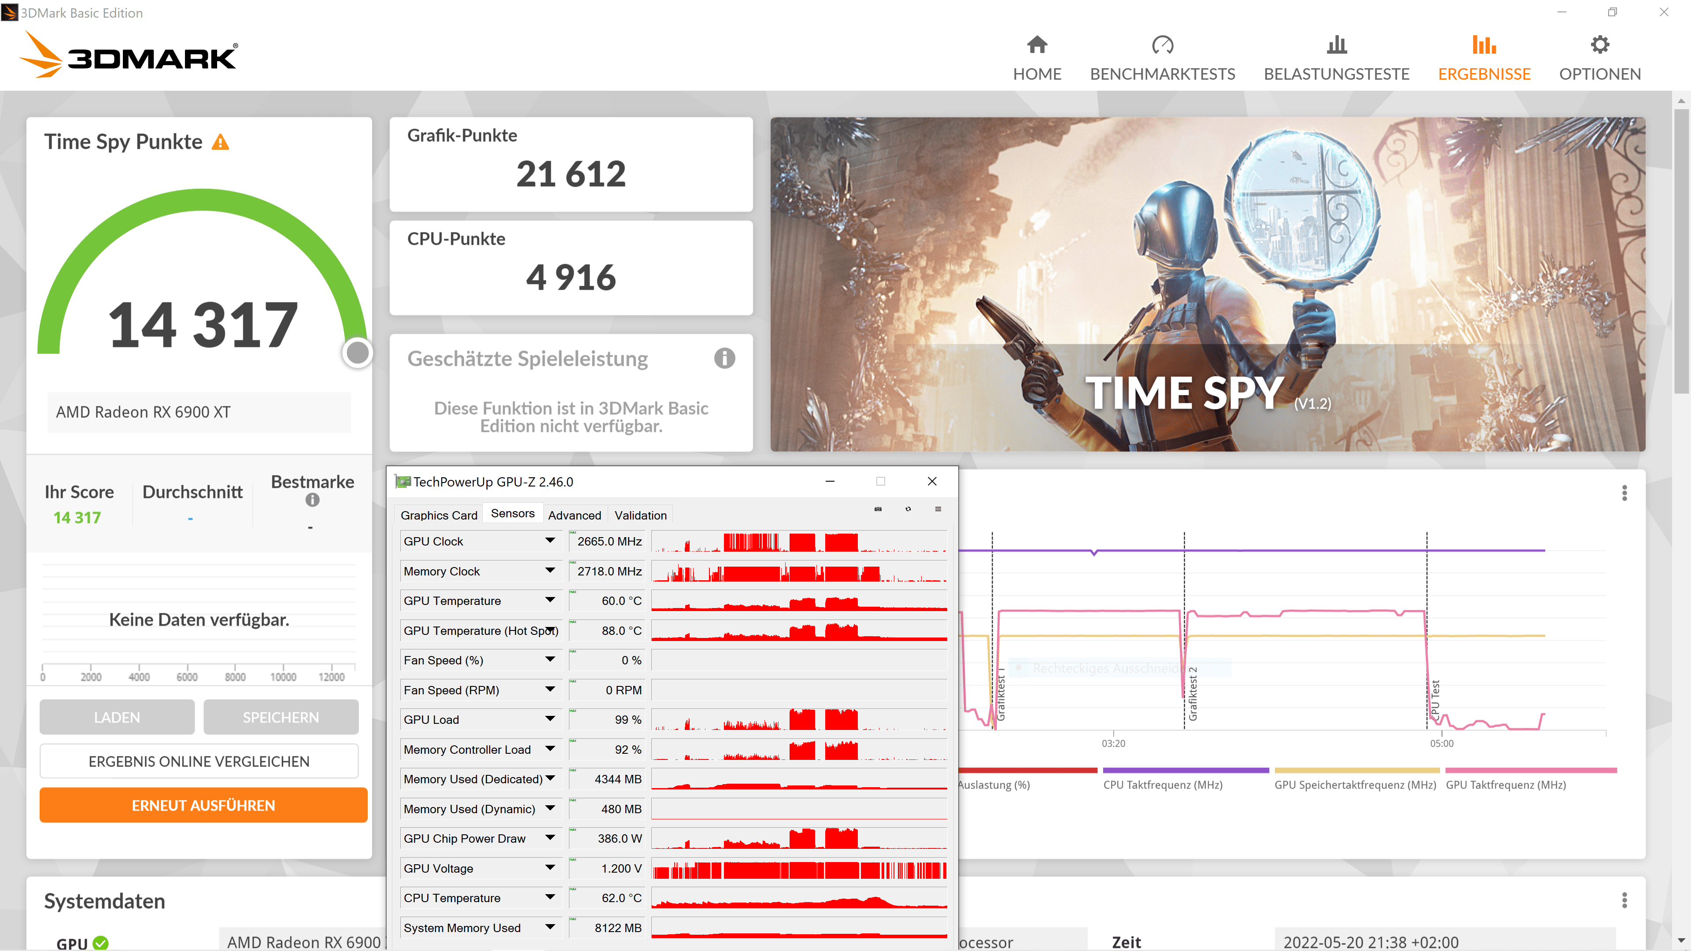
Task: Open the GPU-Z hamburger menu icon
Action: pyautogui.click(x=938, y=509)
